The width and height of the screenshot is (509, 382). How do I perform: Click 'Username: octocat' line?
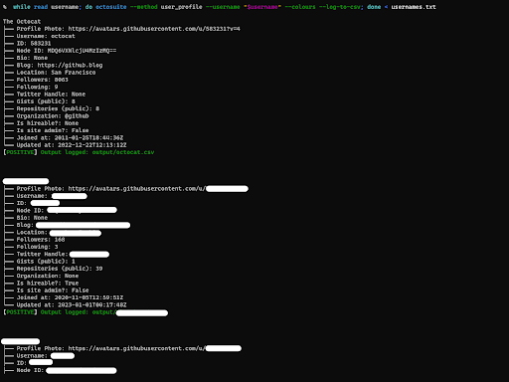click(46, 36)
